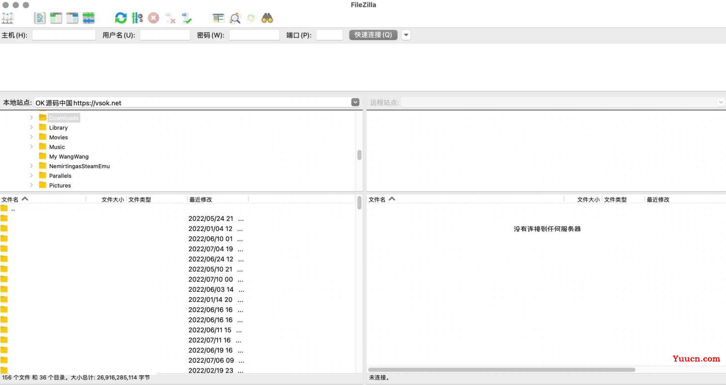Image resolution: width=726 pixels, height=385 pixels.
Task: Click the Music folder icon
Action: click(x=43, y=146)
